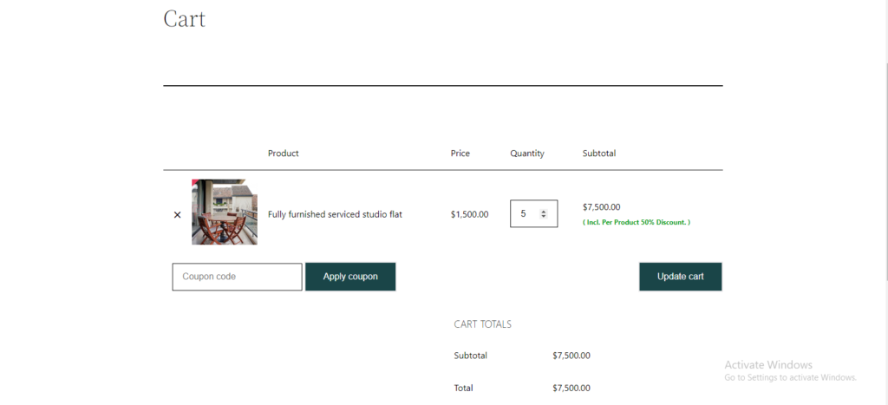The image size is (888, 405).
Task: Open the studio flat product thumbnail
Action: (x=225, y=212)
